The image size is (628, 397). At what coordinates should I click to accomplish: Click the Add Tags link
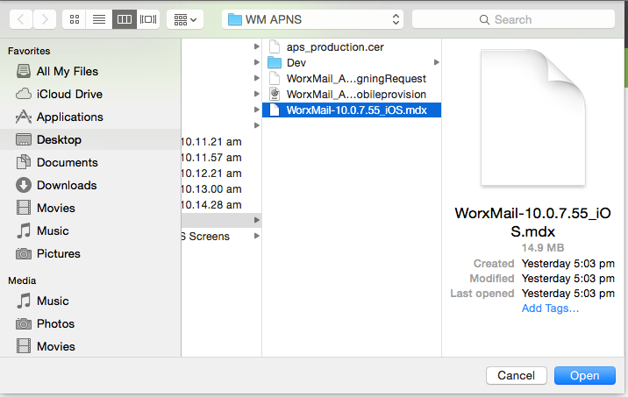point(550,308)
